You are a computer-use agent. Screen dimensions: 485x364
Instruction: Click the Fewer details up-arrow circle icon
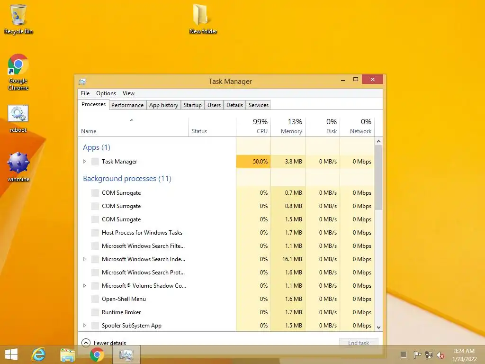[86, 343]
